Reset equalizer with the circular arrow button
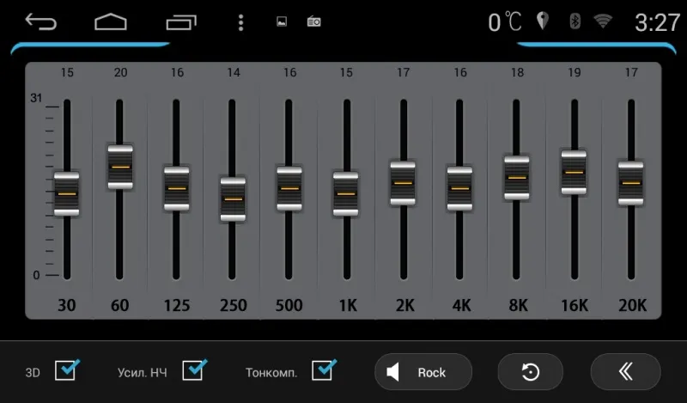 pyautogui.click(x=531, y=372)
